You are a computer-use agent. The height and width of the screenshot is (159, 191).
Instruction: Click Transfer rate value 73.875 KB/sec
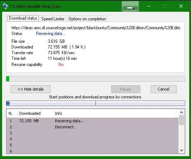pos(61,53)
